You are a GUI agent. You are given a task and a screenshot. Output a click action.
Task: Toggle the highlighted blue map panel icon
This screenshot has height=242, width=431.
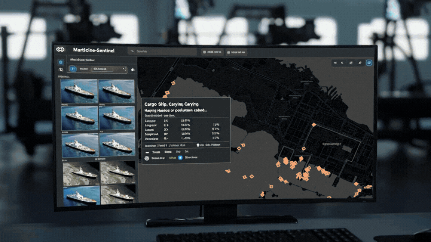[x=369, y=63]
